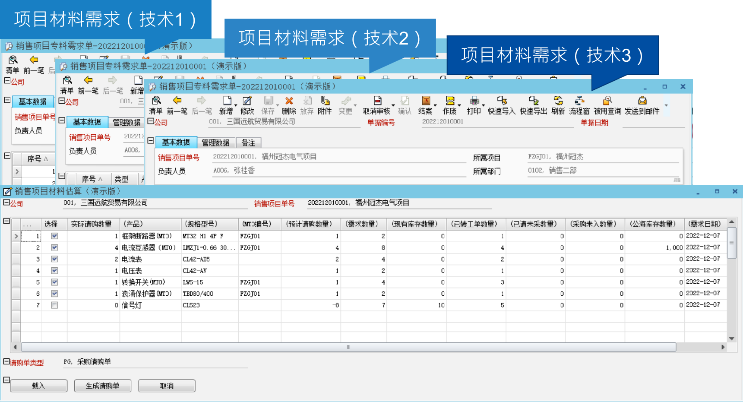Open 打印 dropdown arrow

pos(484,105)
